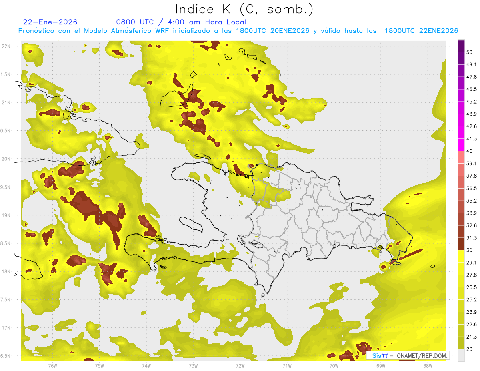This screenshot has height=371, width=480.
Task: Click the time text "0800 UTC / 4:00 am Hora Local"
Action: pos(181,22)
